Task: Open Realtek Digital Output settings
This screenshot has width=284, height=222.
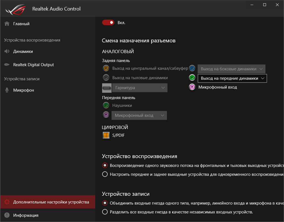Action: pyautogui.click(x=33, y=65)
